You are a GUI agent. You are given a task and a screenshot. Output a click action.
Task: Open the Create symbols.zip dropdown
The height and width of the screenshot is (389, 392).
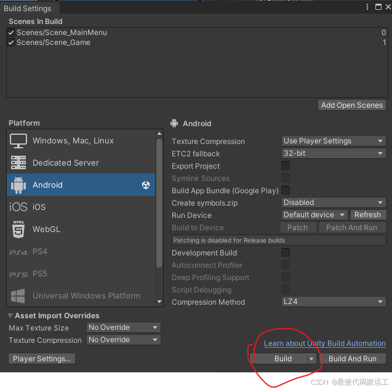(x=334, y=203)
